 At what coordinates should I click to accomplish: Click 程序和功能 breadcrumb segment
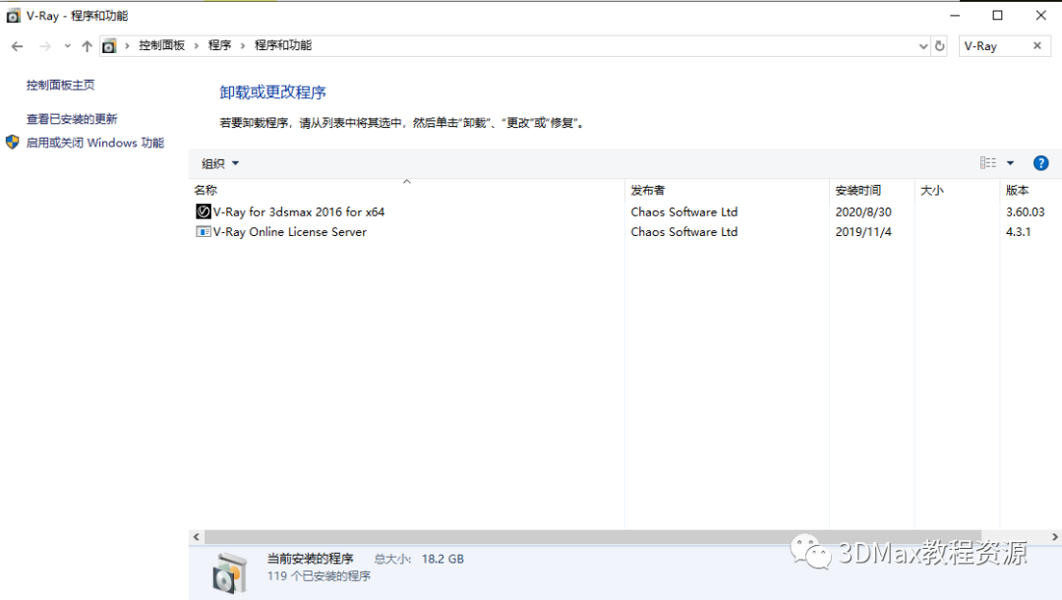click(283, 45)
